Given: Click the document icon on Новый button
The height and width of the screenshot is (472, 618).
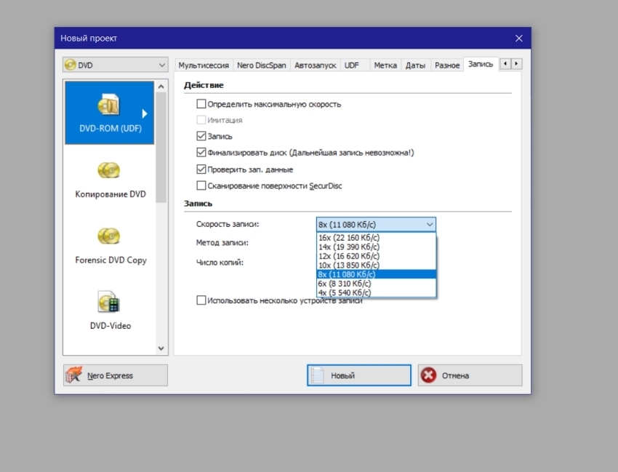Looking at the screenshot, I should 317,375.
